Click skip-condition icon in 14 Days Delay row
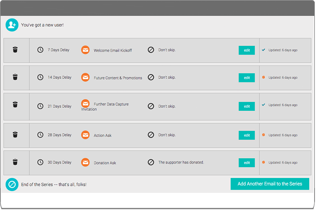The height and width of the screenshot is (211, 316). coord(151,77)
